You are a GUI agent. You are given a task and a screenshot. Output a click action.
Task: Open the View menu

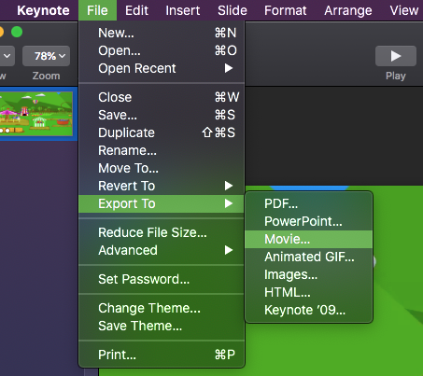pyautogui.click(x=404, y=10)
